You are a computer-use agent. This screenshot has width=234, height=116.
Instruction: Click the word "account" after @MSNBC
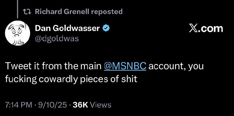pyautogui.click(x=167, y=67)
